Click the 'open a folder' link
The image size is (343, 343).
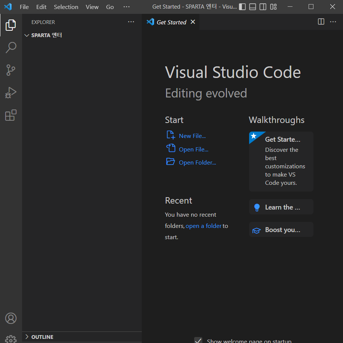tap(203, 226)
